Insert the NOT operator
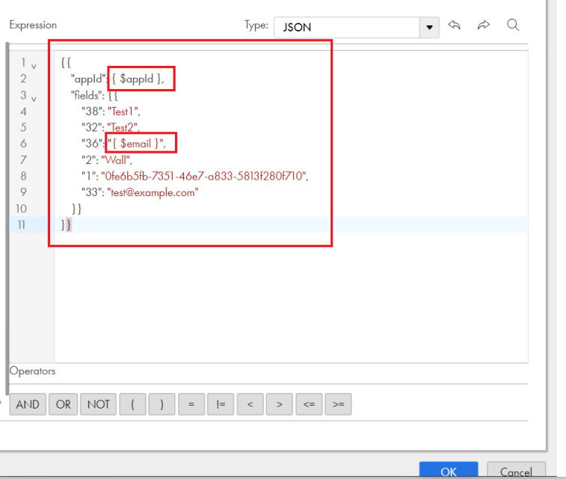Image resolution: width=566 pixels, height=479 pixels. 98,404
